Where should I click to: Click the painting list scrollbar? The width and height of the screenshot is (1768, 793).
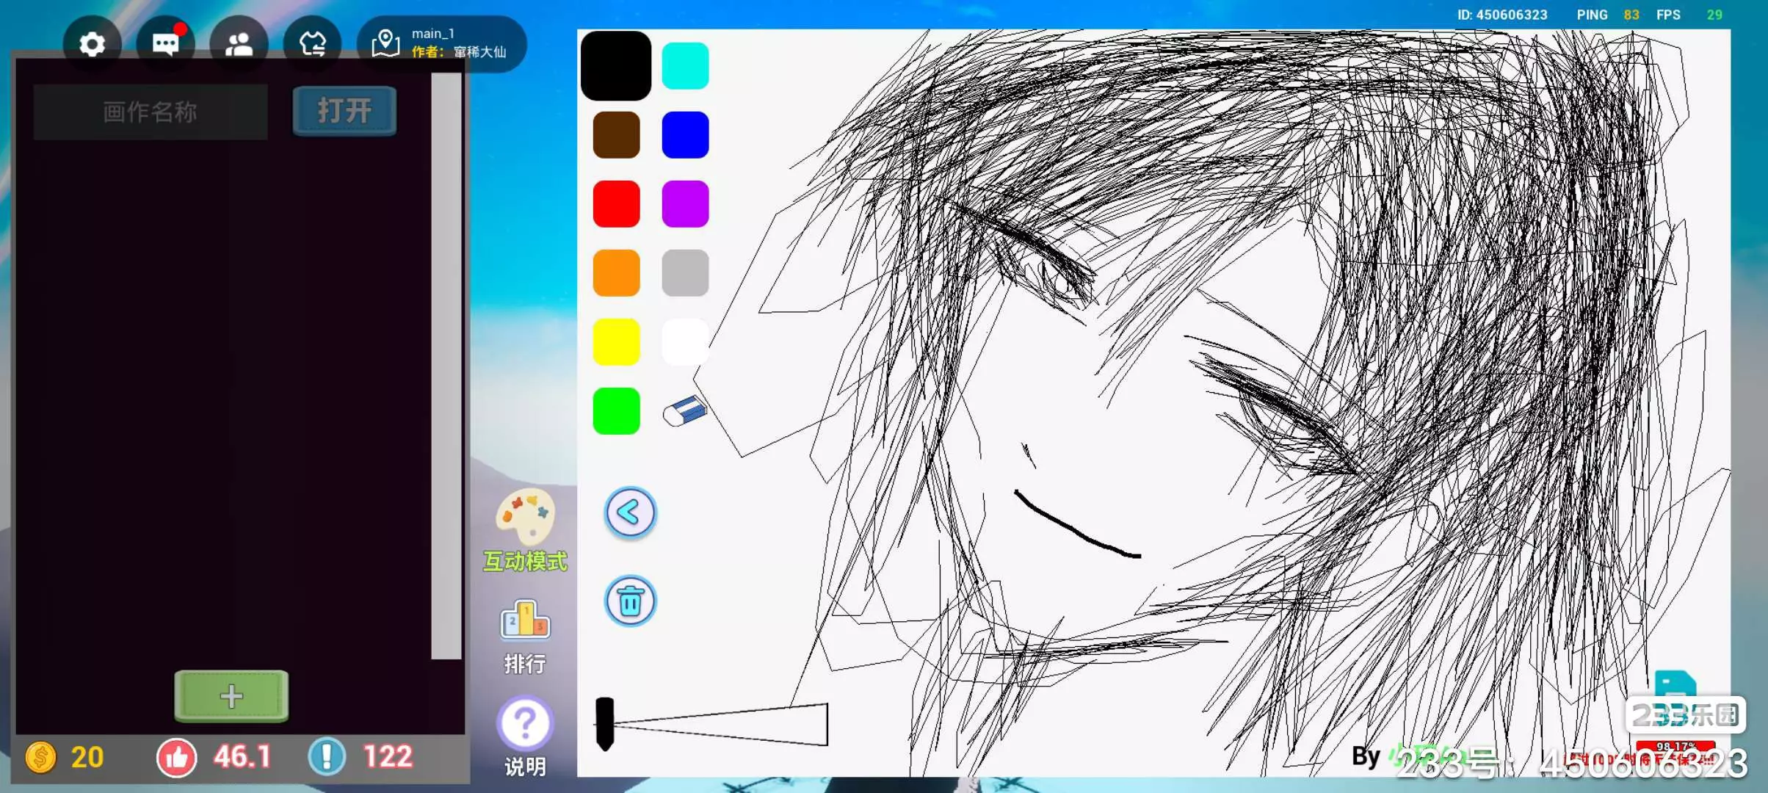(x=446, y=367)
